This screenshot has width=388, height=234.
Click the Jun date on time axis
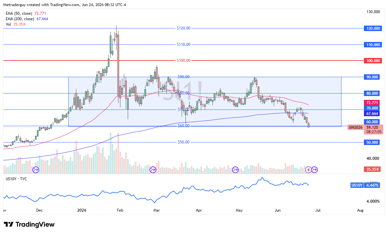tap(278, 210)
